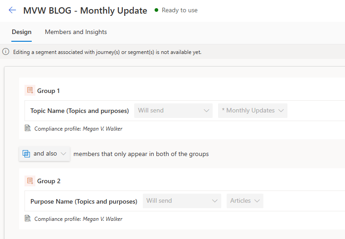Click the Group 1 segment icon
Screen dimensions: 345x239
pyautogui.click(x=30, y=91)
